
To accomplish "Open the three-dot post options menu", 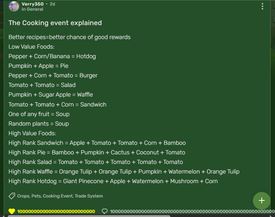I will [262, 6].
